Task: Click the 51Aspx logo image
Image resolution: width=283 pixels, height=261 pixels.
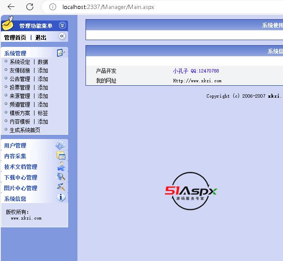Action: pos(191,191)
